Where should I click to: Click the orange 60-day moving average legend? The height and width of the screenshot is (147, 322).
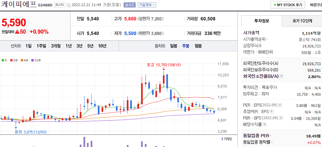coord(25,60)
